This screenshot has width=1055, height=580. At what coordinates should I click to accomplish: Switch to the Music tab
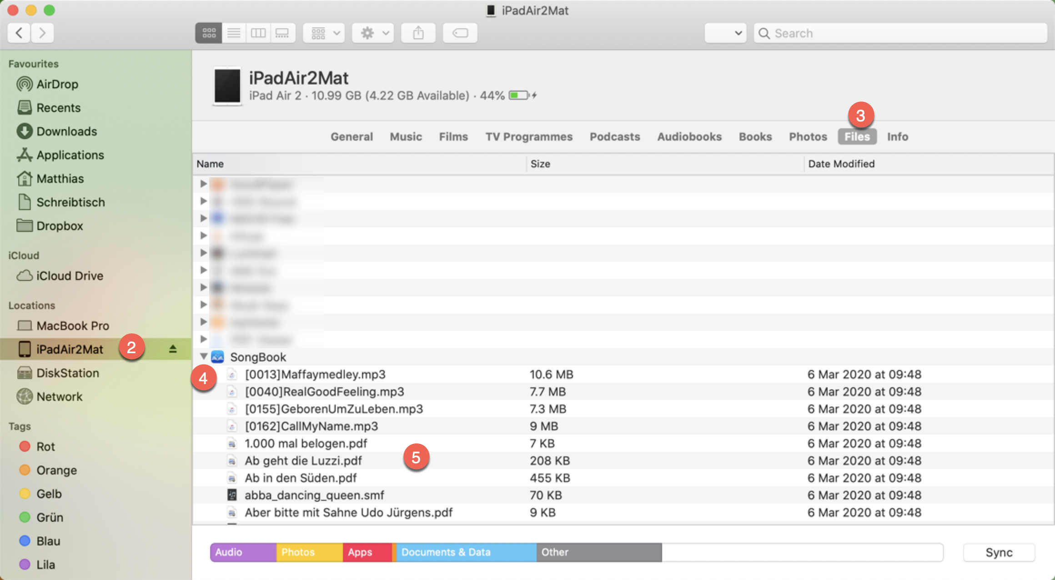coord(406,136)
